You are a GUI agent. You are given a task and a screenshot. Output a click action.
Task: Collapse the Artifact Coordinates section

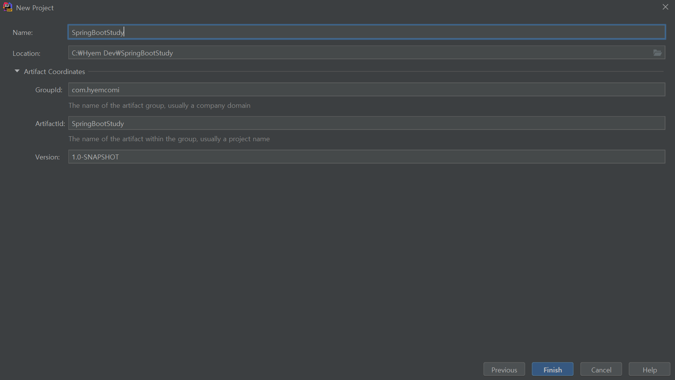(x=17, y=71)
